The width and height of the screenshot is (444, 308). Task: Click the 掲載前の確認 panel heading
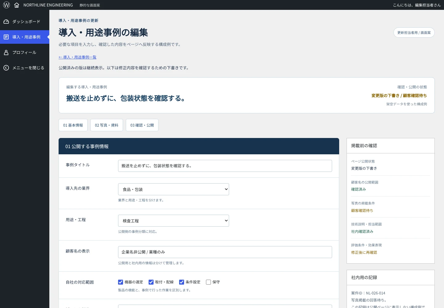364,146
